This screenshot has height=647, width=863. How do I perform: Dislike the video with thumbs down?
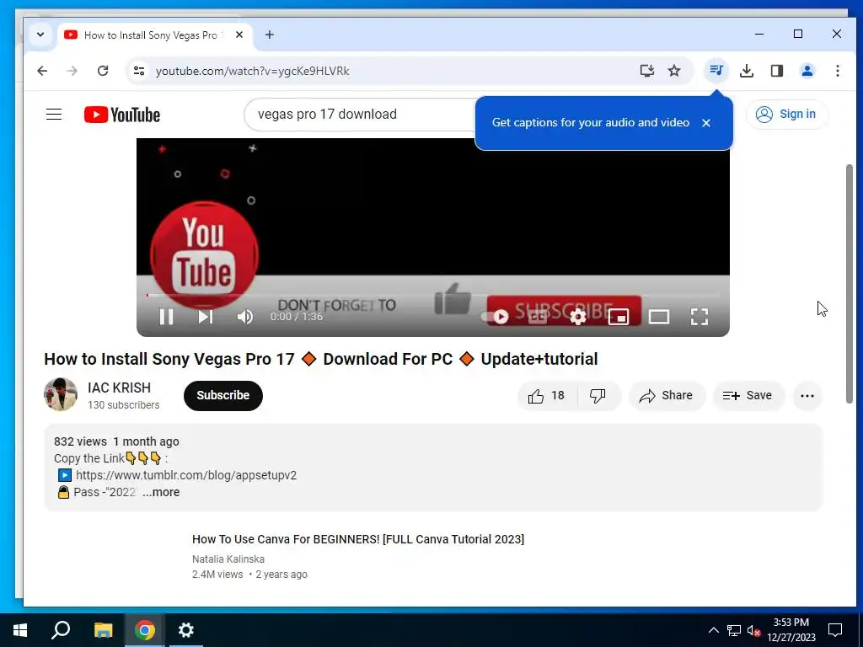[598, 396]
